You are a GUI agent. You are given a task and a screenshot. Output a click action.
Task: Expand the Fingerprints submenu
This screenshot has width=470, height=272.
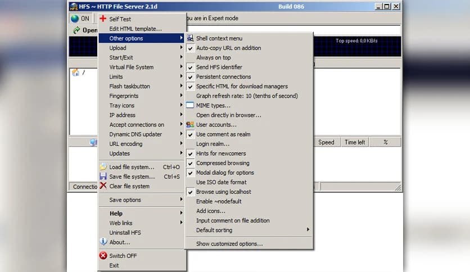(142, 96)
